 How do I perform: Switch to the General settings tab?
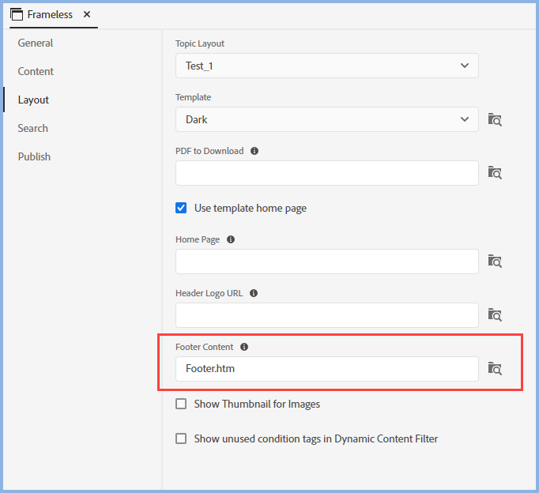point(36,43)
